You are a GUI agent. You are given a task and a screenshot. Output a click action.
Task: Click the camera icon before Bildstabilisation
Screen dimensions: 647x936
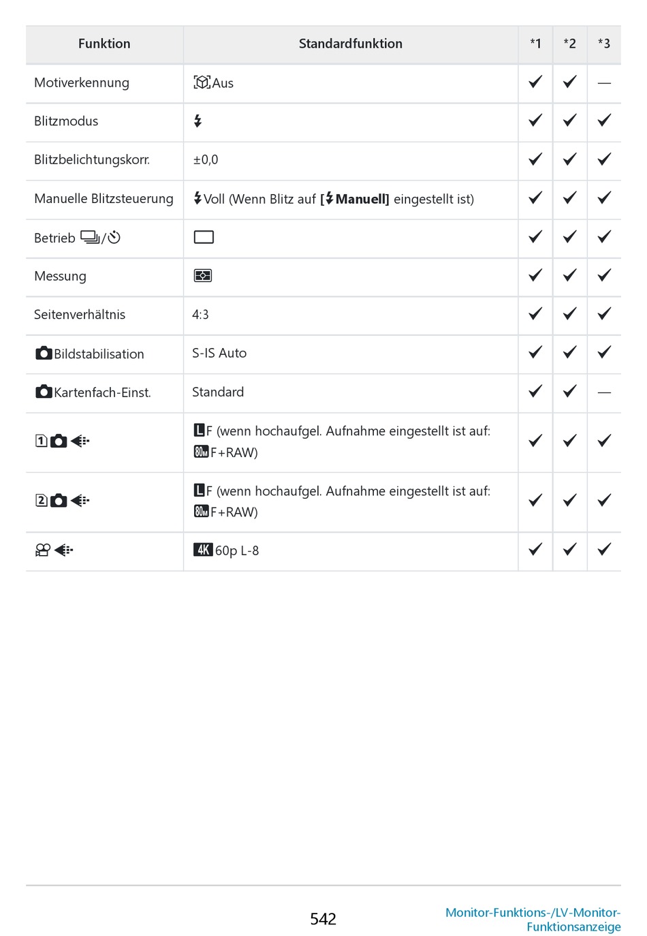coord(44,353)
